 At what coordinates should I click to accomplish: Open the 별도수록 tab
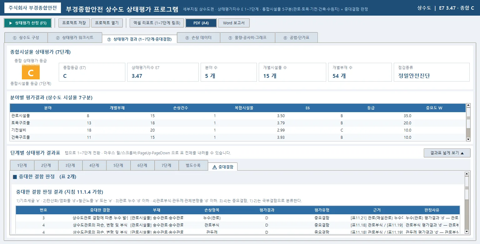[193, 165]
